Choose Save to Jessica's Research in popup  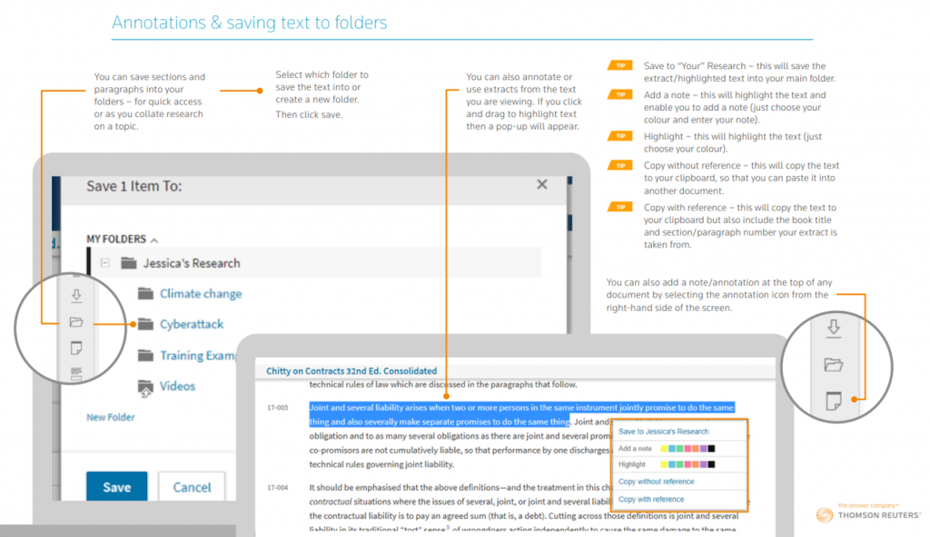pyautogui.click(x=663, y=432)
